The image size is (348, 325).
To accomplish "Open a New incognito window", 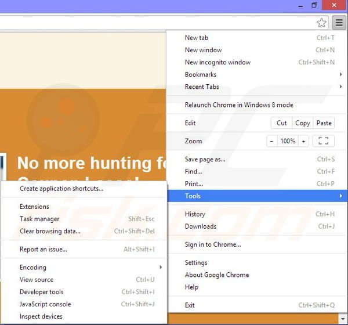I will click(x=256, y=62).
